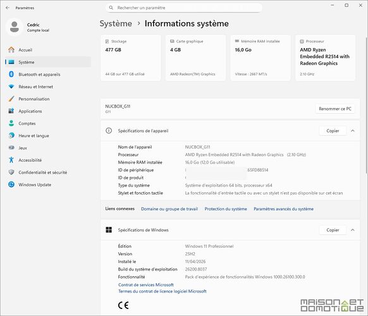The height and width of the screenshot is (316, 368).
Task: Open the Stockage 477 GB card
Action: click(x=130, y=58)
